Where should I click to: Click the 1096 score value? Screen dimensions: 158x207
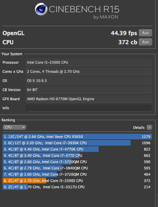[146, 143]
